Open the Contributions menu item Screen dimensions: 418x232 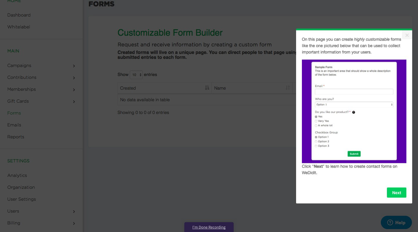click(22, 77)
